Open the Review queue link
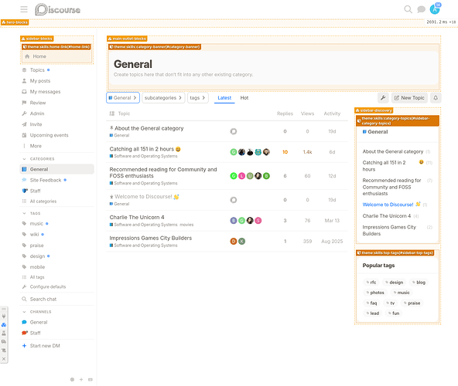The height and width of the screenshot is (386, 458). coord(57,103)
